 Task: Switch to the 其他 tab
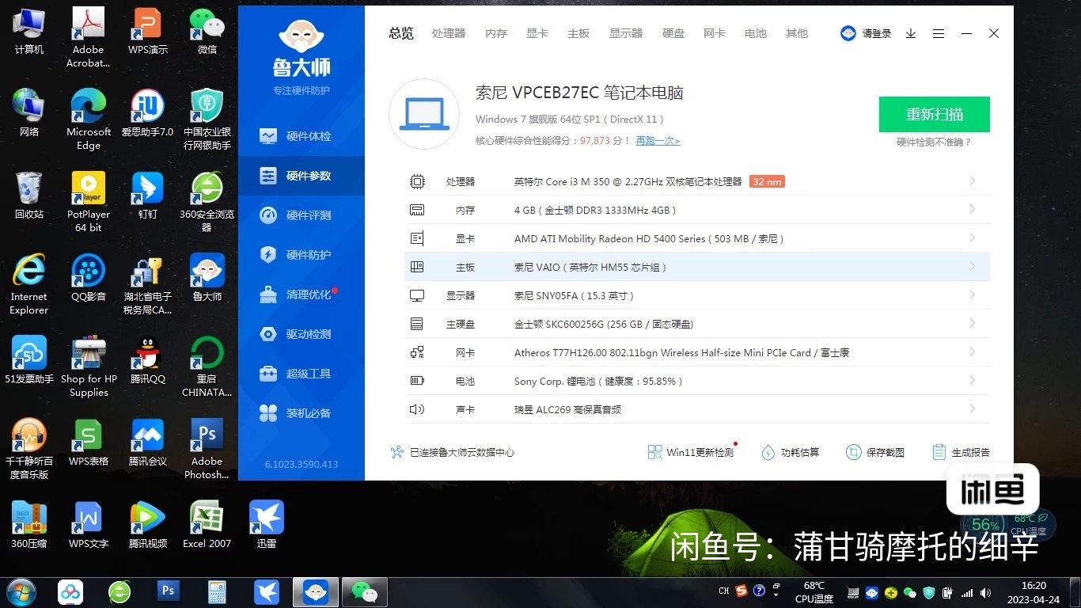tap(797, 33)
